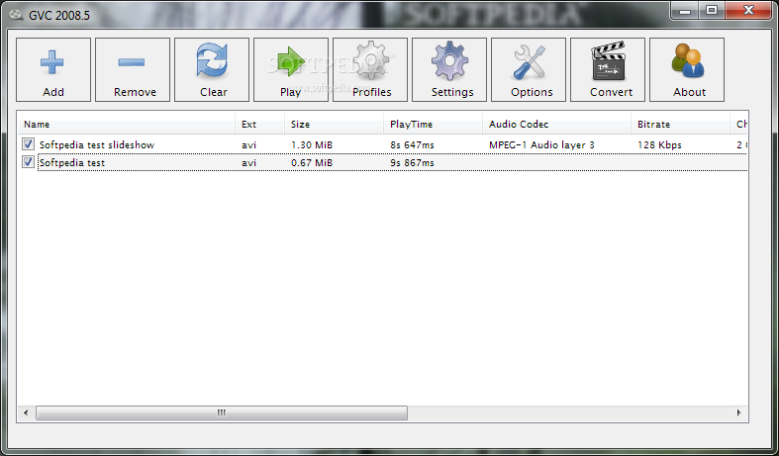Image resolution: width=779 pixels, height=456 pixels.
Task: Sort by the Audio Codec column header
Action: tap(557, 125)
